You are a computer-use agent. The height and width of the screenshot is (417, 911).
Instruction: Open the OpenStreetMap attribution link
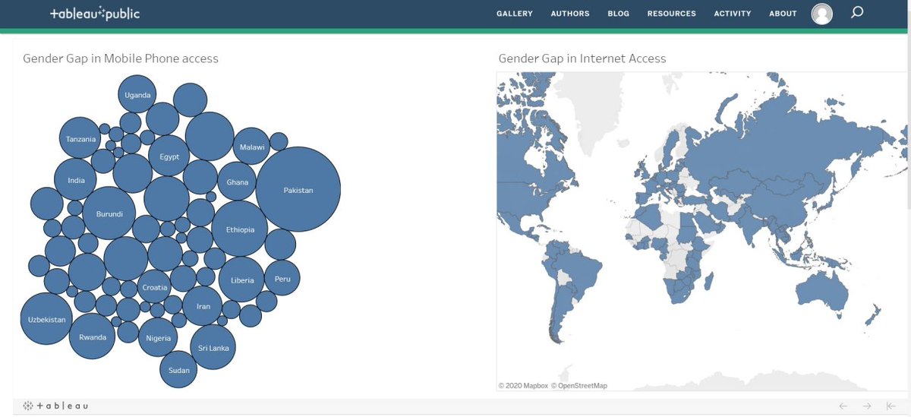pyautogui.click(x=579, y=386)
